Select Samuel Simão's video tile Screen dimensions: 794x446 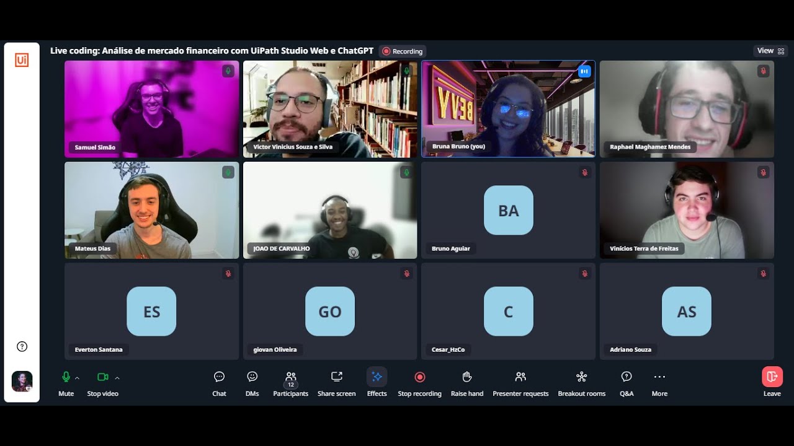point(152,109)
